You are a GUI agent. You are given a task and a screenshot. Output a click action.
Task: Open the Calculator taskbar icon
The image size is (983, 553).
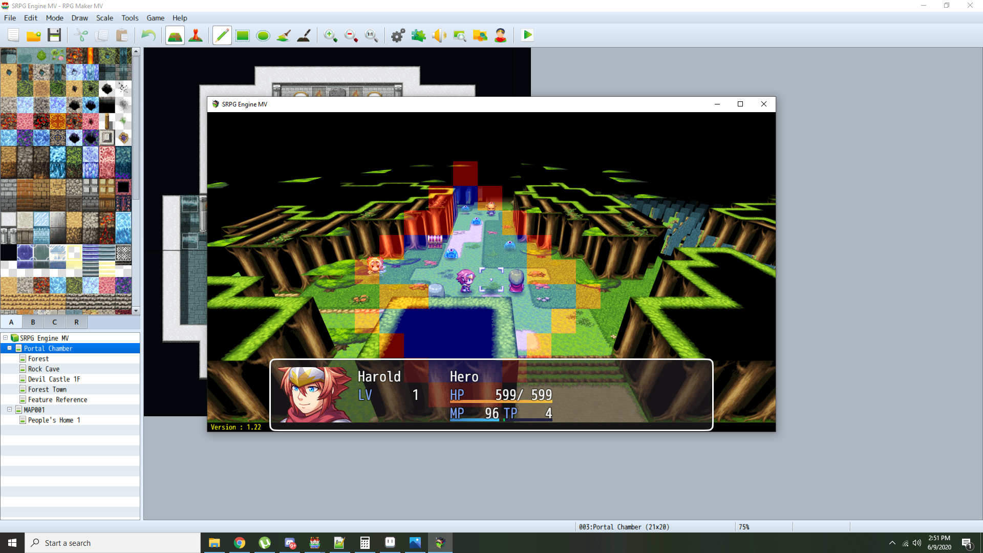click(365, 543)
